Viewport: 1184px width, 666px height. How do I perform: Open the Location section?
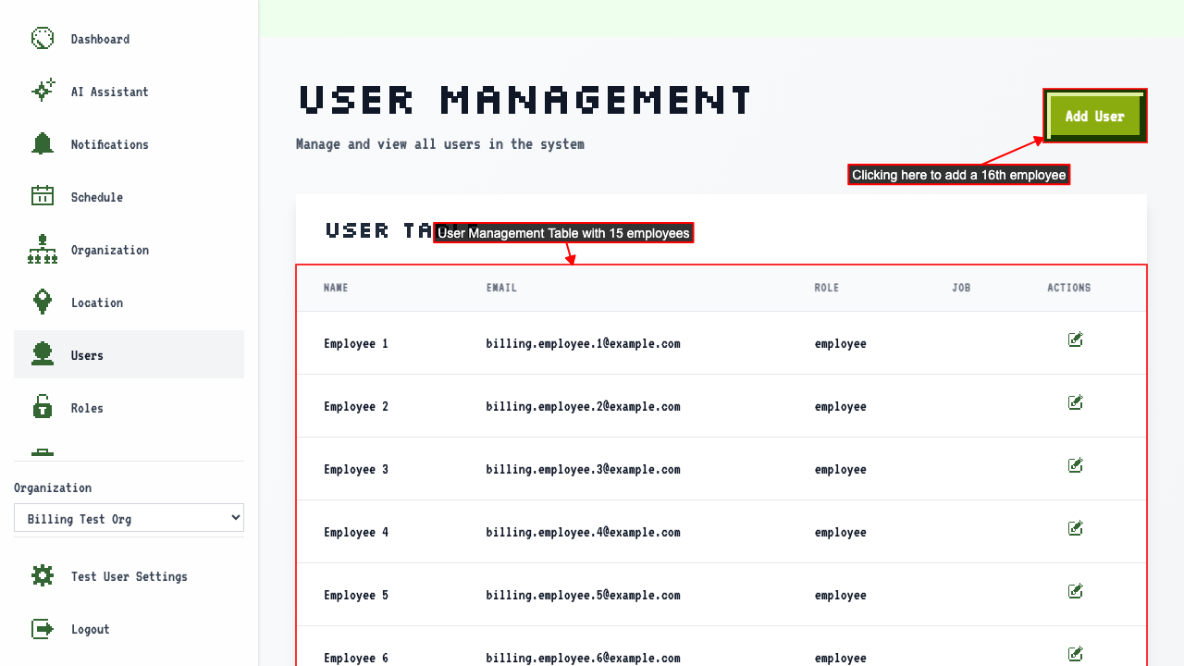[x=129, y=302]
